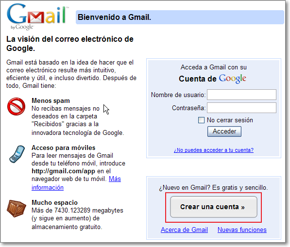The height and width of the screenshot is (247, 290).
Task: Focus the Contraseña password field
Action: coord(241,108)
